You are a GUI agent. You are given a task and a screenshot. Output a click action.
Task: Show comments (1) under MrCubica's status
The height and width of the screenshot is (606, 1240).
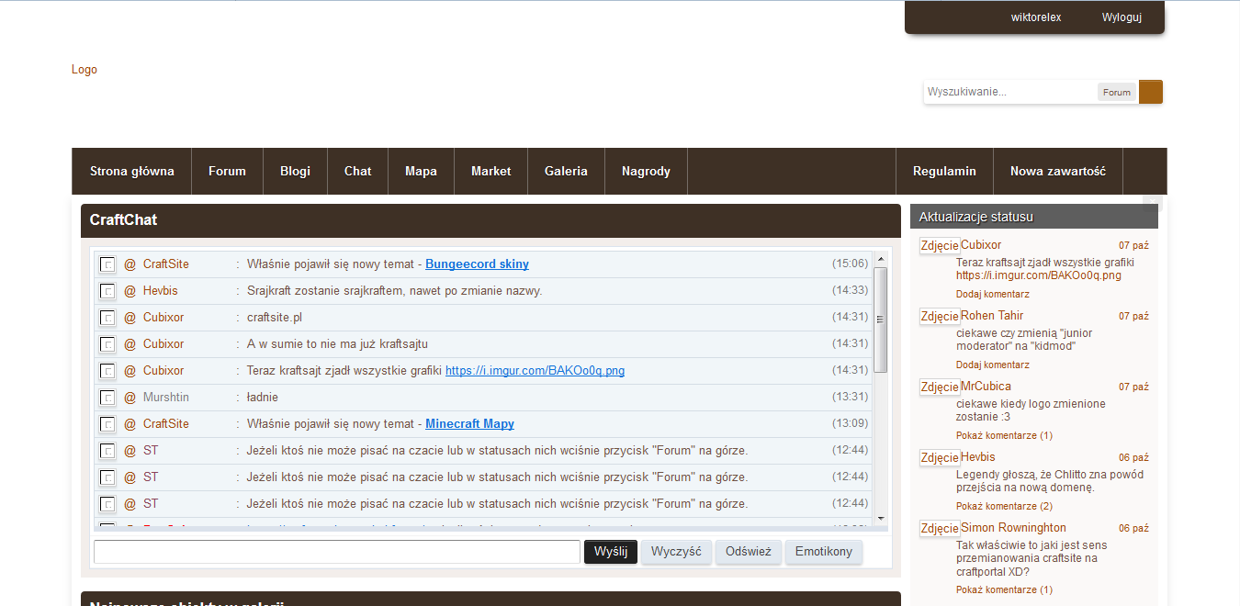[x=1004, y=435]
